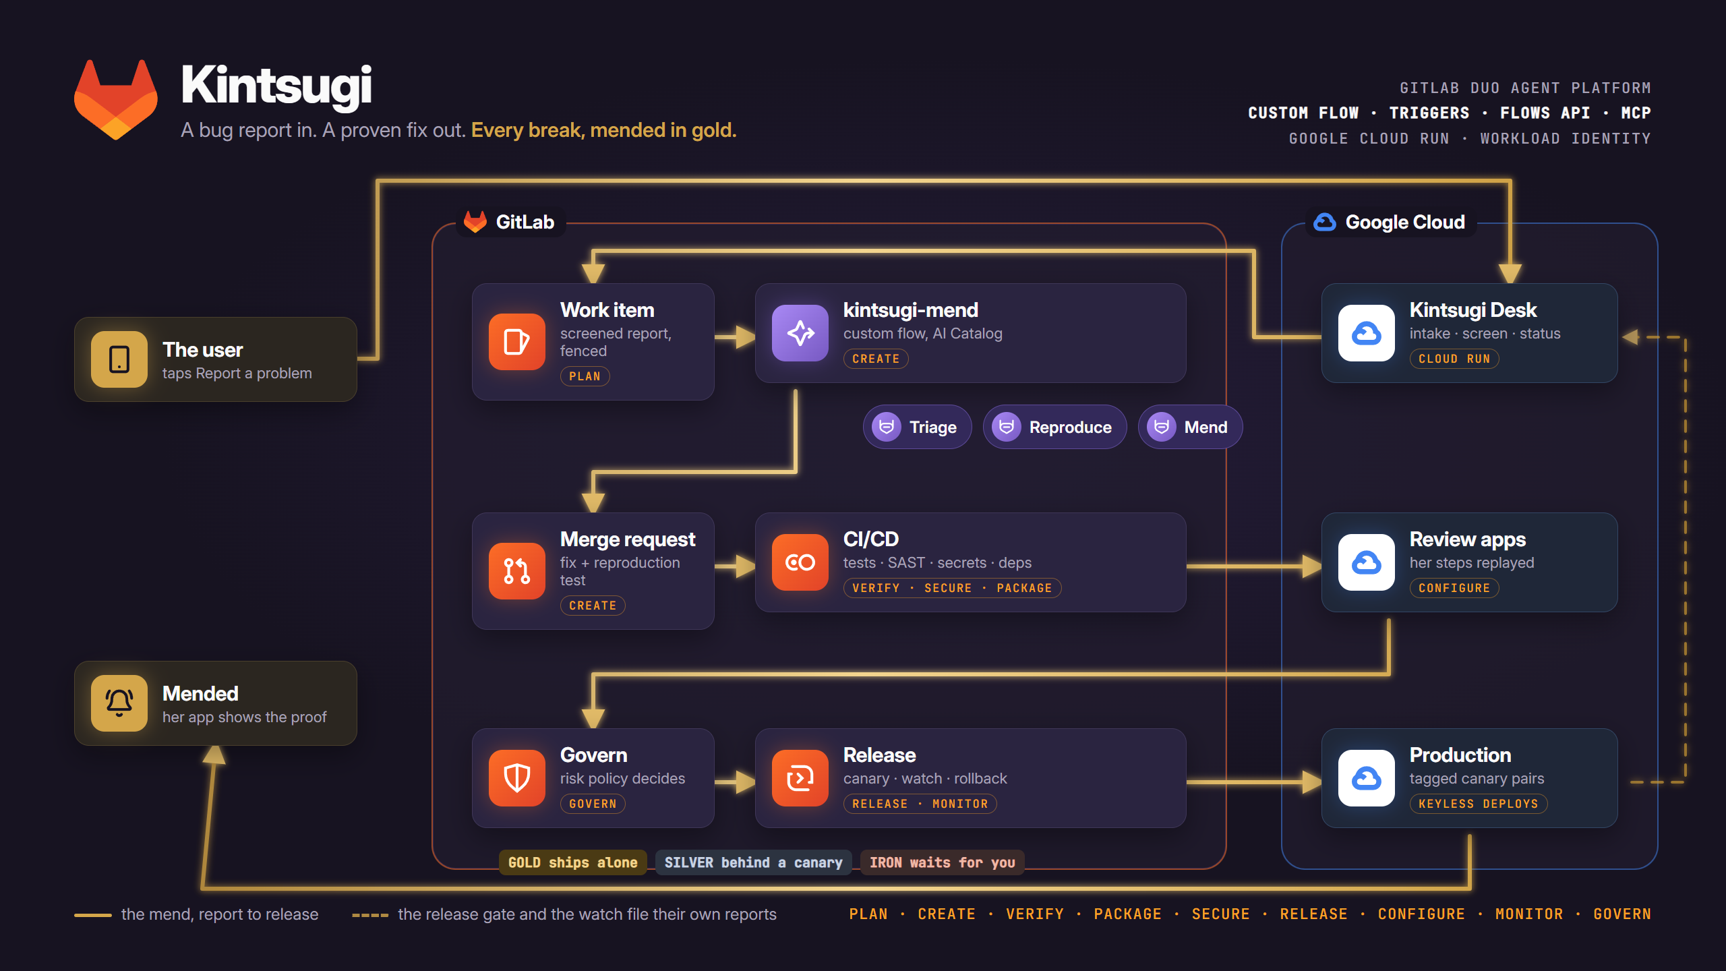Screen dimensions: 1726x971
Task: Click the GOVERN tag on the Govern card
Action: point(593,804)
